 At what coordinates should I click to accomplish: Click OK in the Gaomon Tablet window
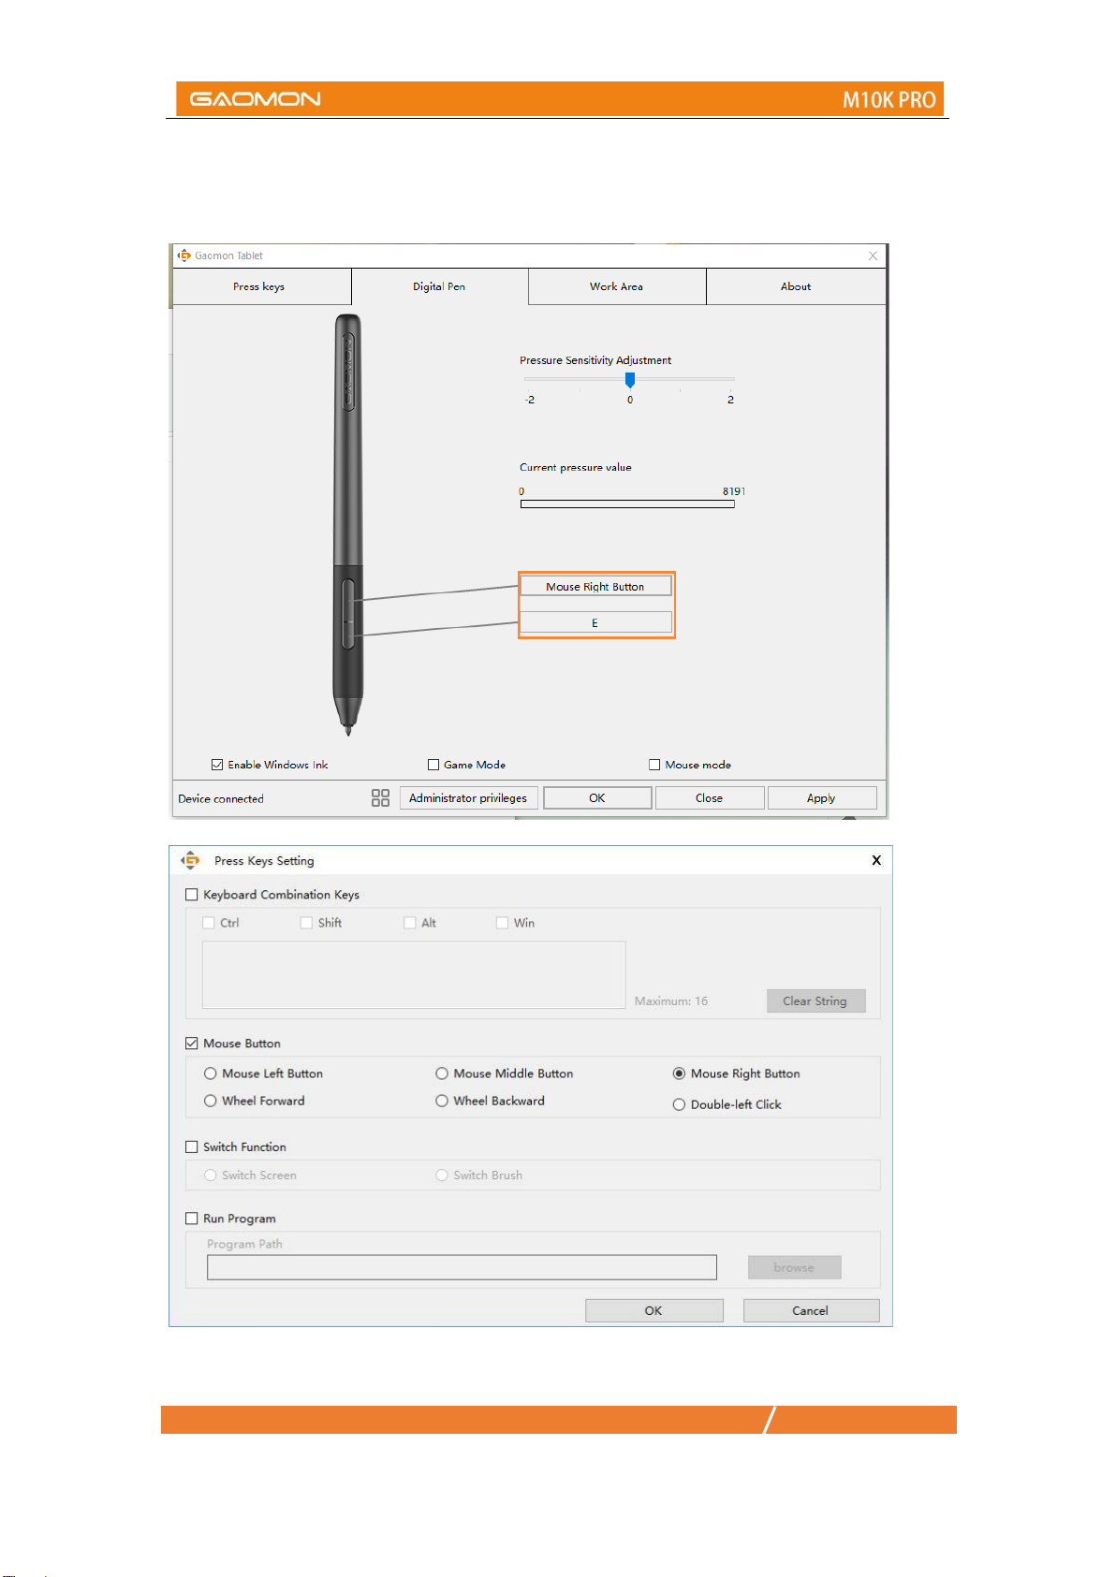[597, 797]
